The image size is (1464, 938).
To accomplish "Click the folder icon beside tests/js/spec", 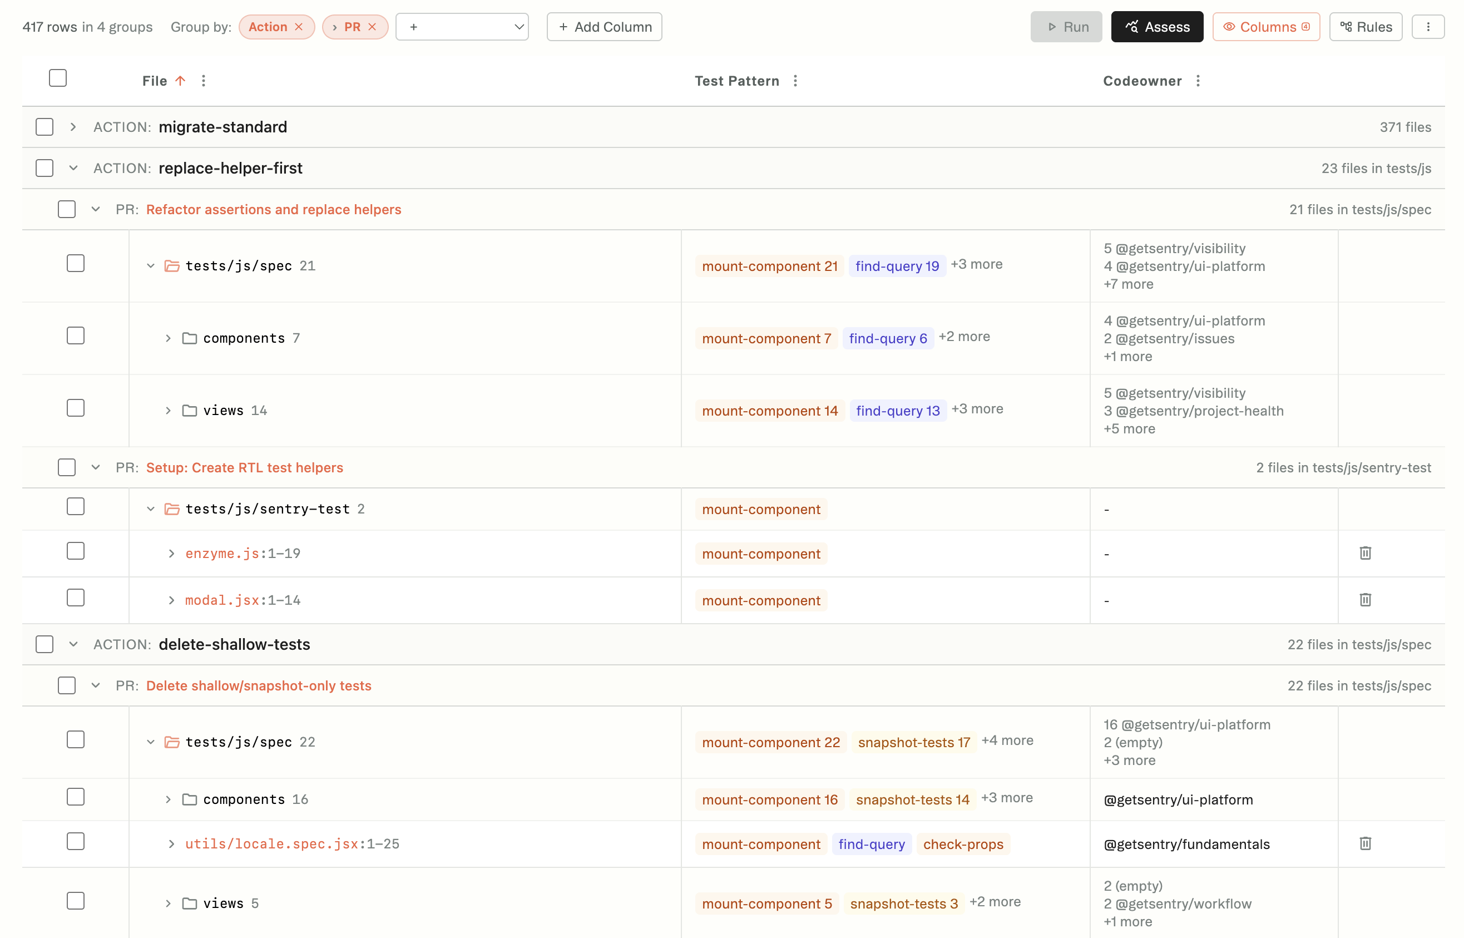I will [172, 265].
